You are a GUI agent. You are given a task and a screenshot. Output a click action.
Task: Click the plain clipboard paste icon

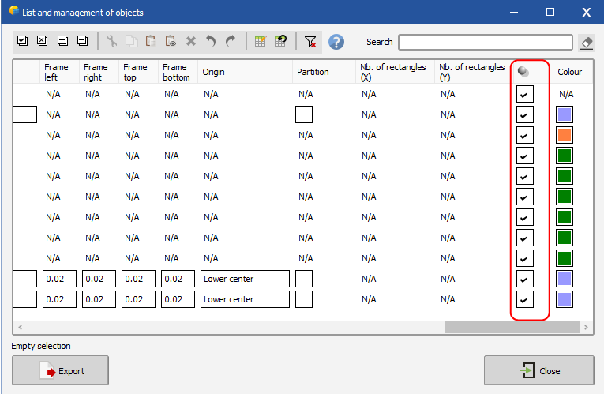coord(151,41)
